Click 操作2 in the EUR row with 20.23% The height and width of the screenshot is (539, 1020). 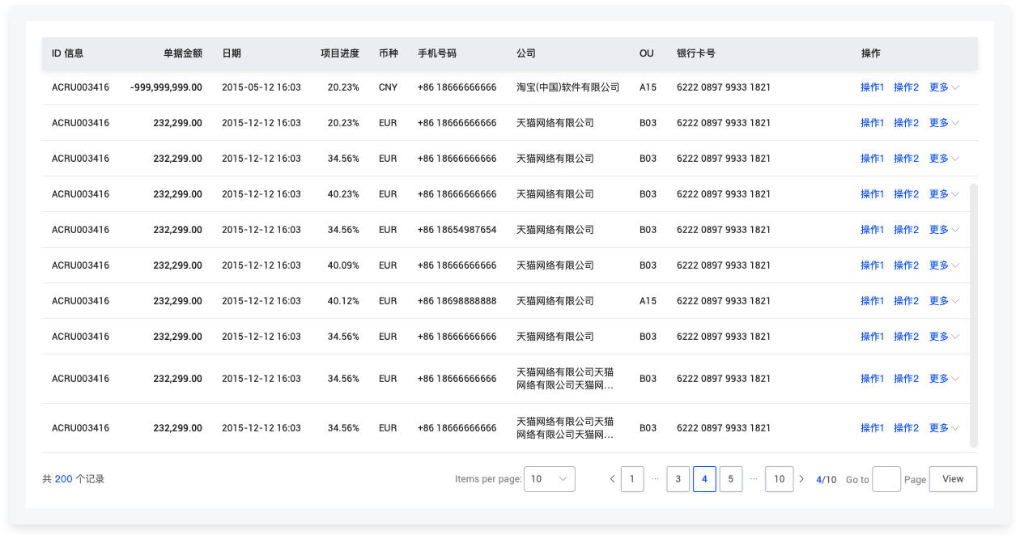tap(906, 123)
